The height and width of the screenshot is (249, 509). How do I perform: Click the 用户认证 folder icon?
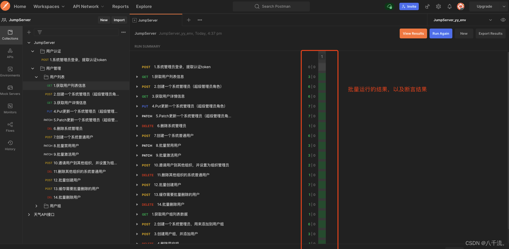pos(42,51)
